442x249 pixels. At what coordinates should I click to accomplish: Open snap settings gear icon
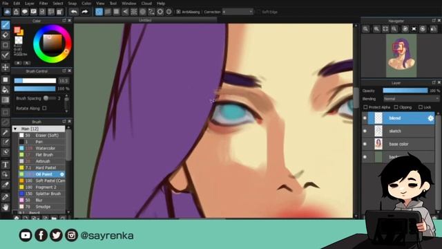click(x=169, y=12)
